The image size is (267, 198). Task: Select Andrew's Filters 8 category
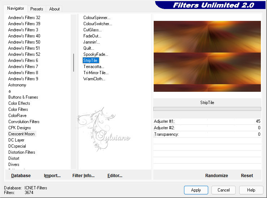click(23, 73)
